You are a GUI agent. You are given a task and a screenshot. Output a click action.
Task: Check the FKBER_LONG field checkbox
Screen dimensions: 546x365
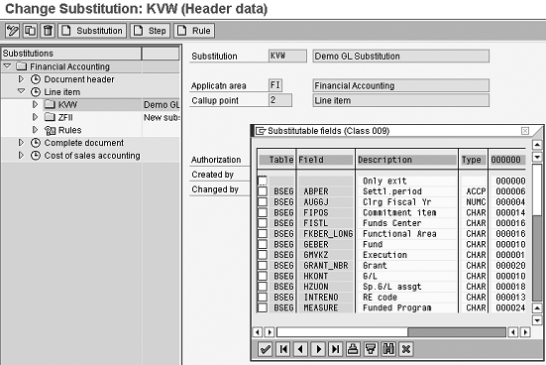pyautogui.click(x=263, y=233)
